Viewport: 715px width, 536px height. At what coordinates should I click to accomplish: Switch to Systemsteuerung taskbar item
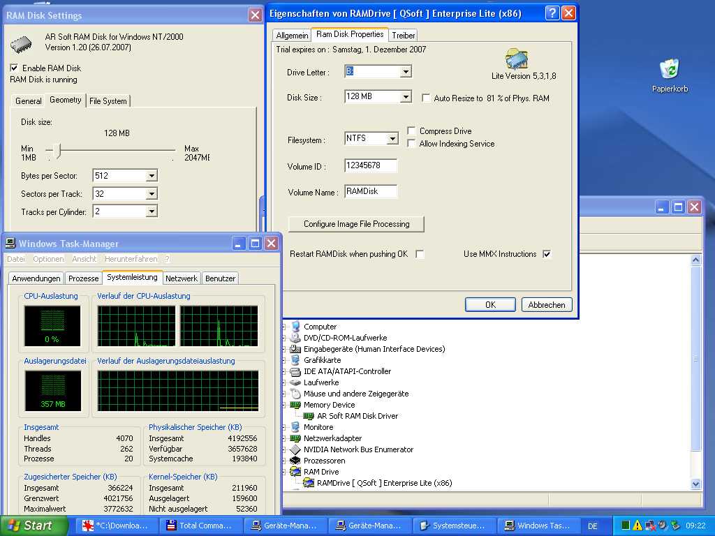tap(452, 526)
